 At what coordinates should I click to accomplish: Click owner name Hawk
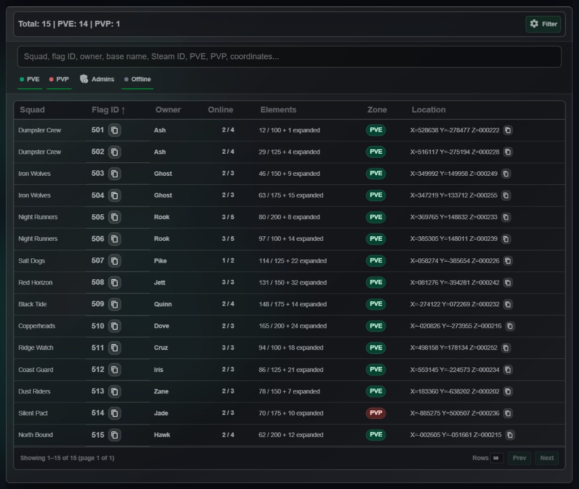pyautogui.click(x=162, y=435)
